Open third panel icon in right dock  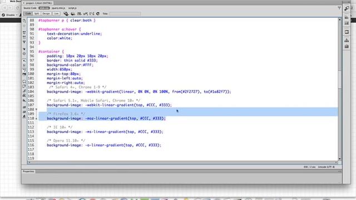(347, 23)
